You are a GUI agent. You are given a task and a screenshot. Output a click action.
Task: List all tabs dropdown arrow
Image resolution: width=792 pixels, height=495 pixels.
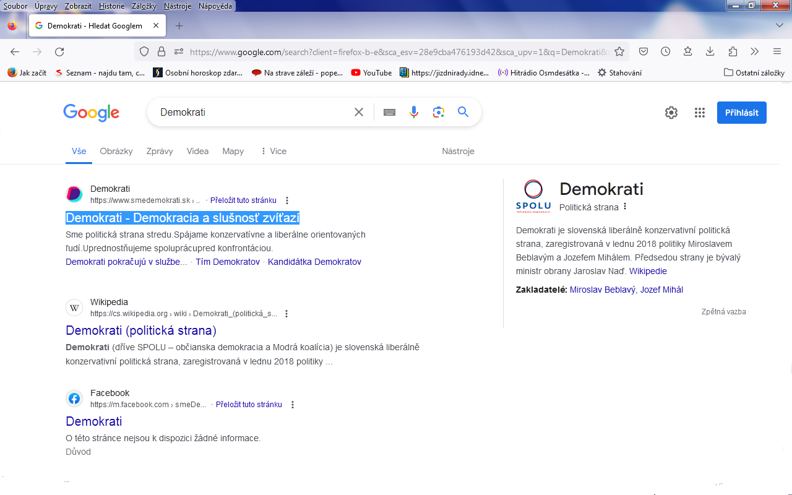[x=779, y=25]
